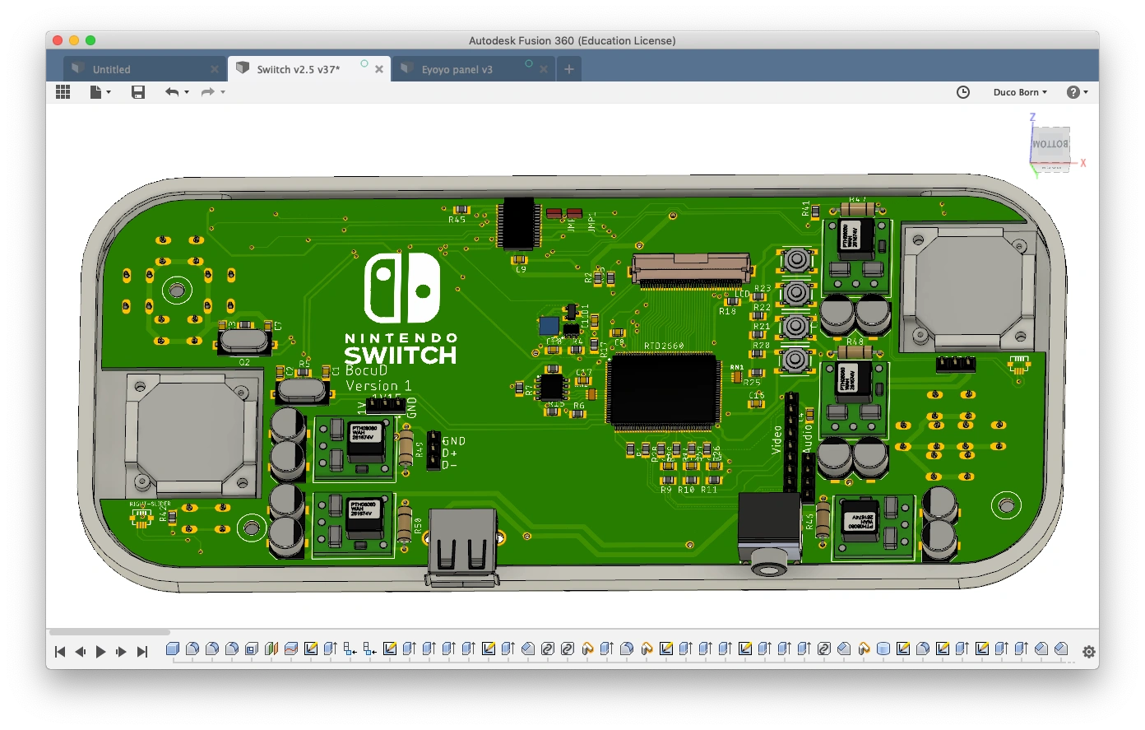The width and height of the screenshot is (1145, 730).
Task: Click the USB port at the board edge
Action: pos(461,547)
